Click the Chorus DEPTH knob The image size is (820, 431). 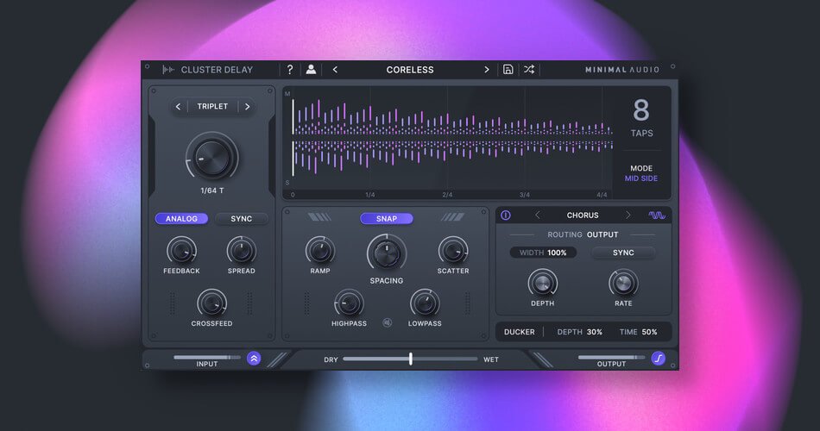coord(542,284)
